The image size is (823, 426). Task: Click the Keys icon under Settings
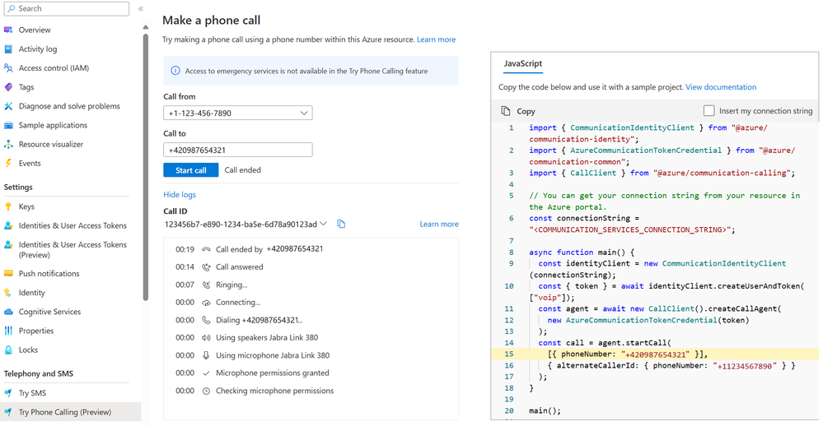(8, 206)
